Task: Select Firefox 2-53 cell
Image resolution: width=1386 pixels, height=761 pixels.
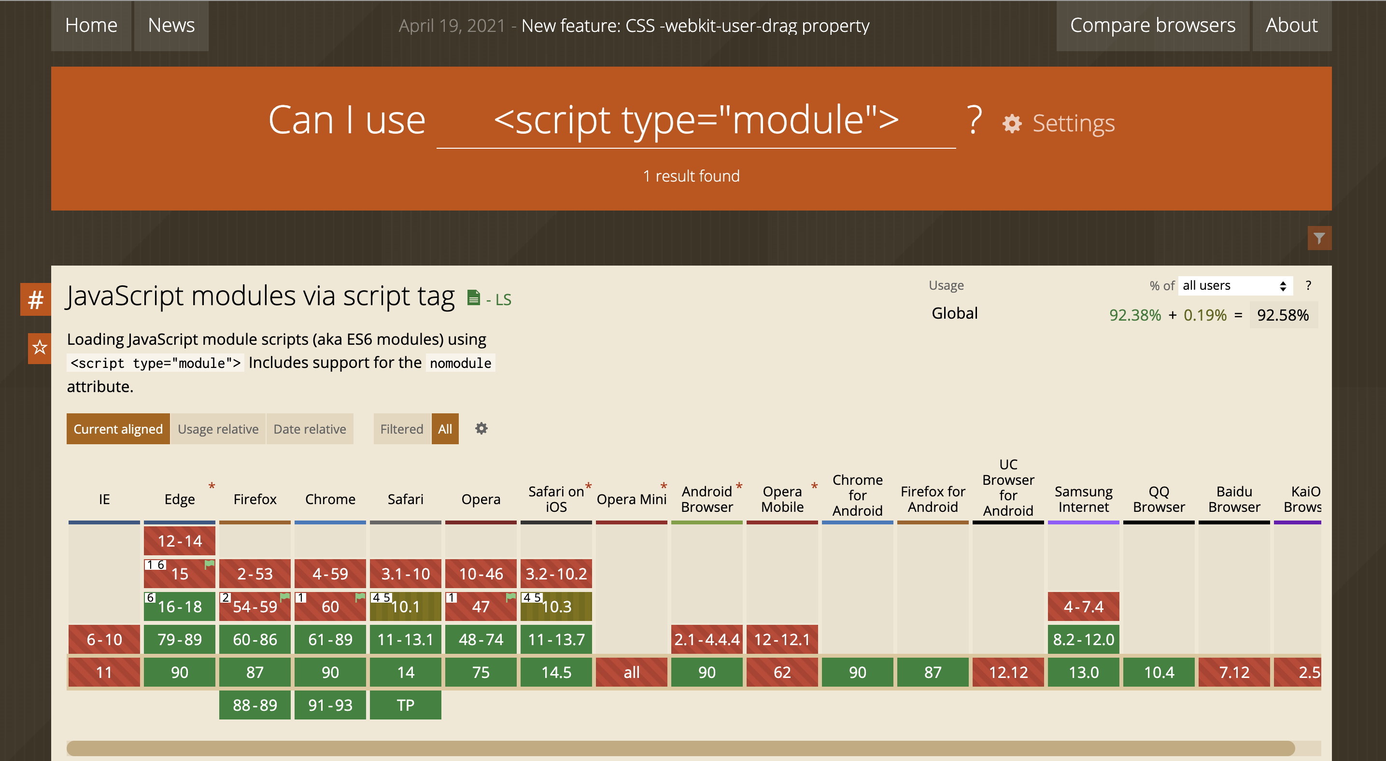Action: tap(255, 573)
